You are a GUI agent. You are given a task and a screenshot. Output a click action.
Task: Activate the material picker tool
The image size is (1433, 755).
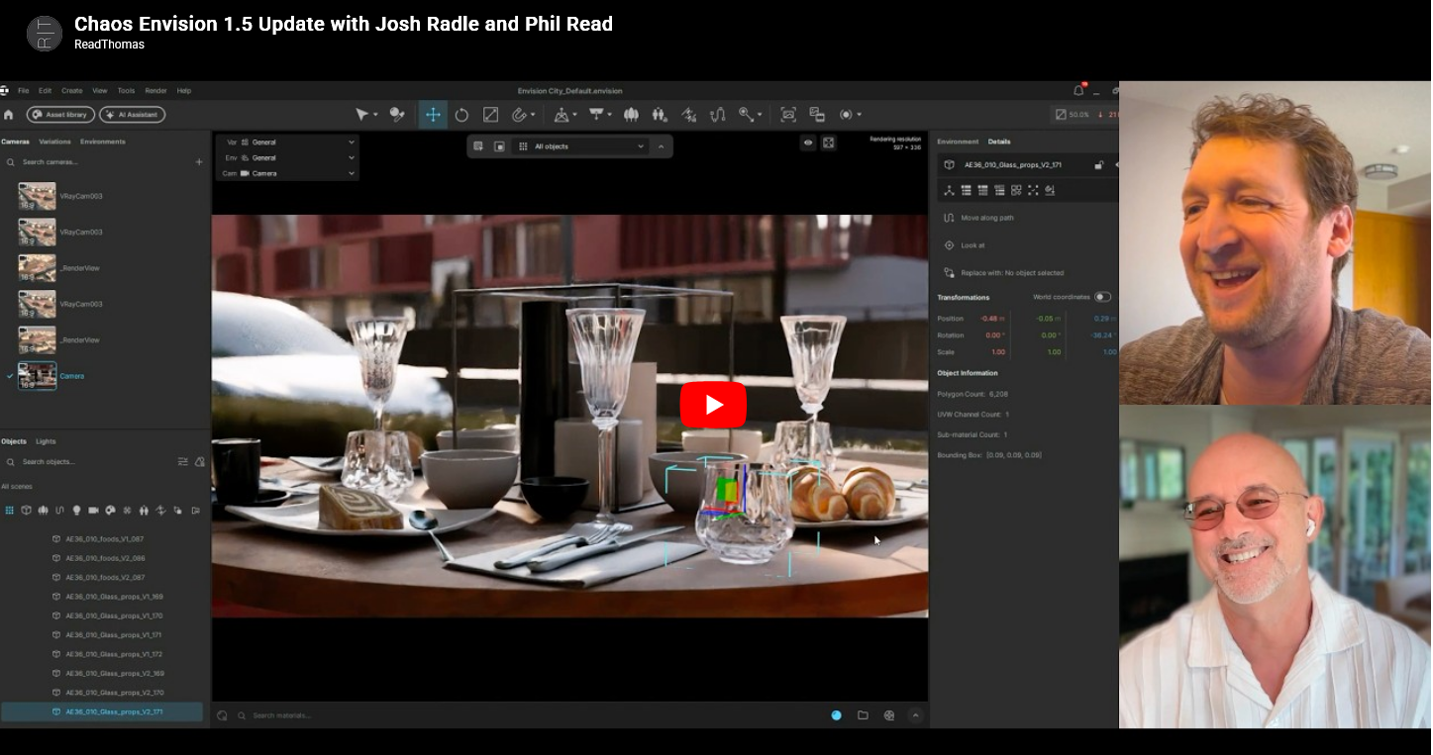[x=397, y=115]
